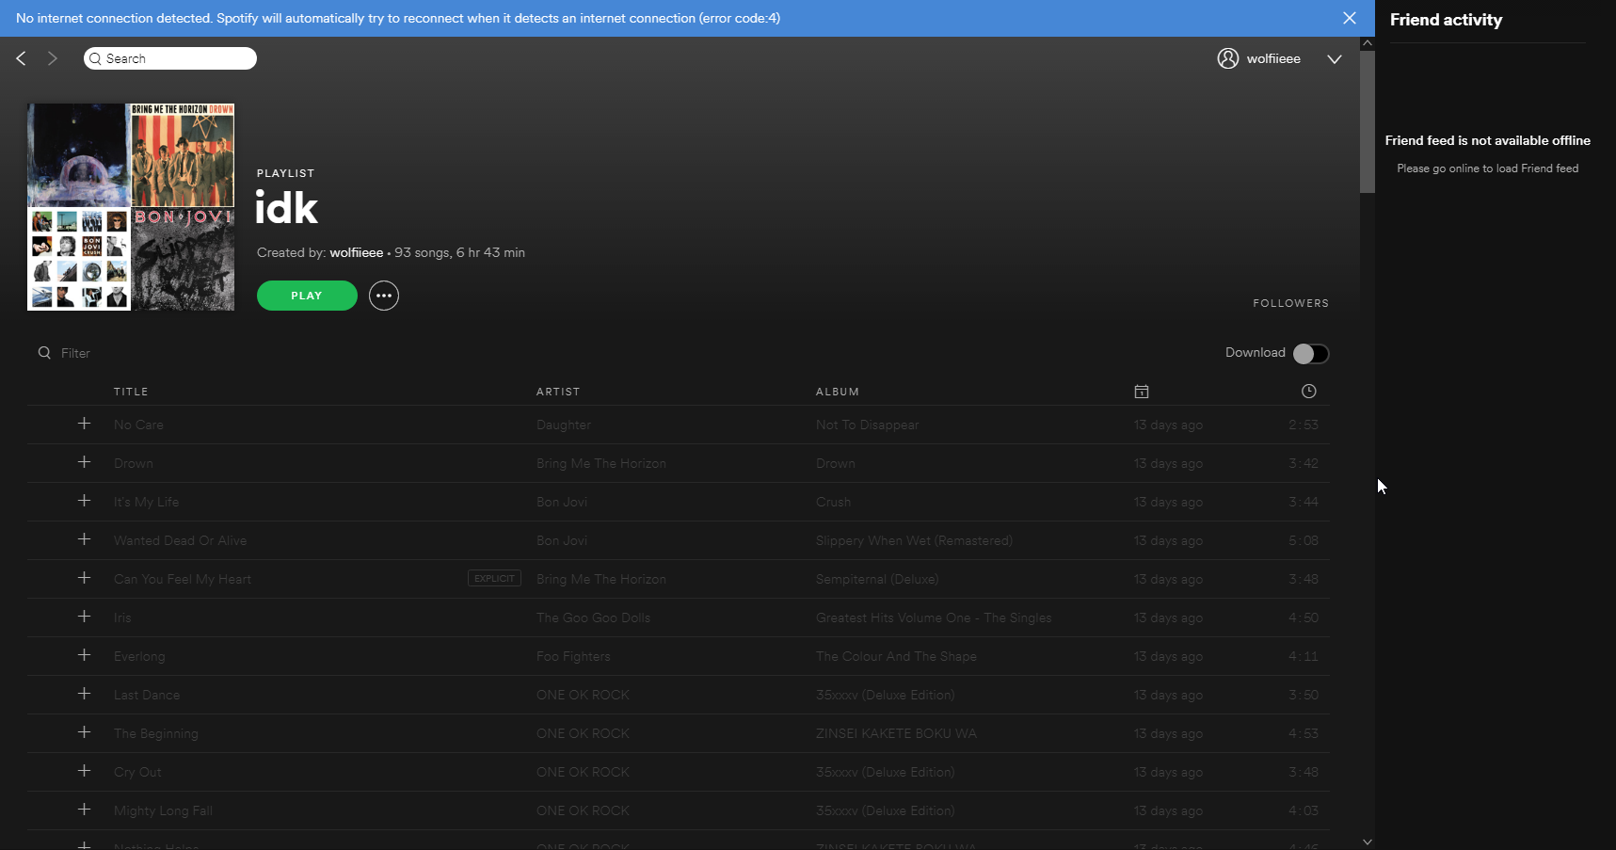The width and height of the screenshot is (1616, 850).
Task: Add Mighty Long Fall with plus icon
Action: pos(84,810)
